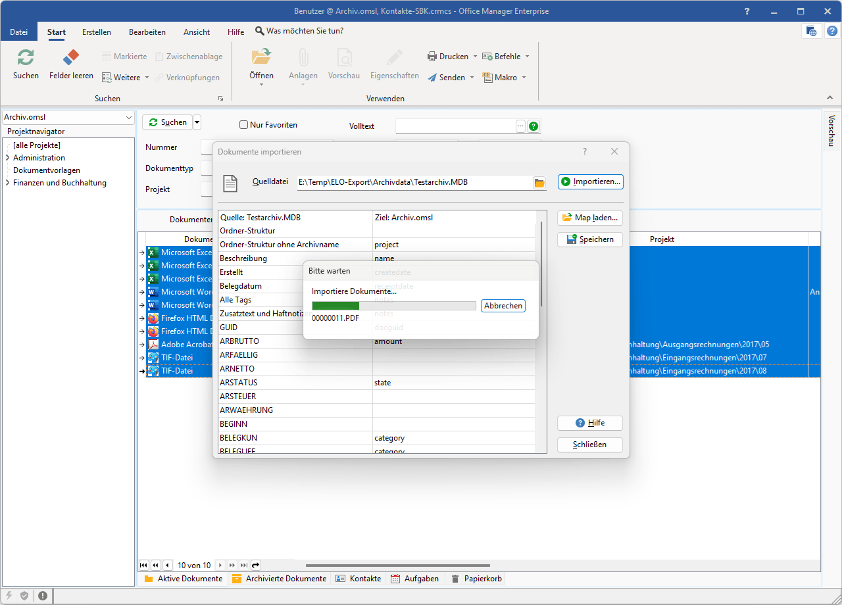Click the Suchen refresh icon in ribbon
The height and width of the screenshot is (605, 842).
[x=26, y=58]
